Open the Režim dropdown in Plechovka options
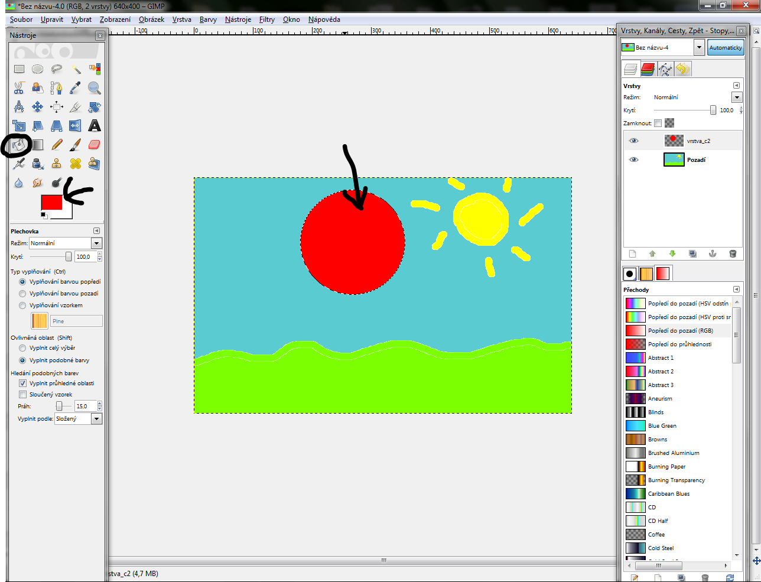Image resolution: width=761 pixels, height=582 pixels. 96,243
